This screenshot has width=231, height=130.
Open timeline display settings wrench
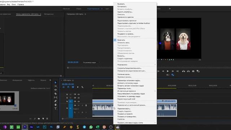pyautogui.click(x=82, y=87)
